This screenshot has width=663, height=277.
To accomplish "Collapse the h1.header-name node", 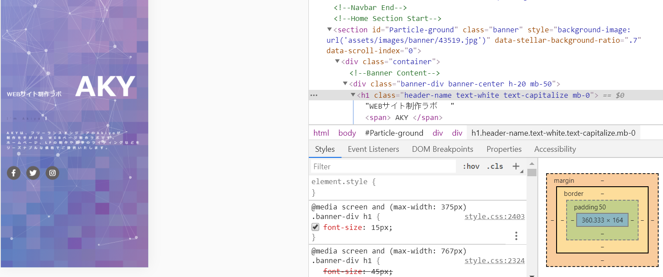I will click(x=353, y=95).
